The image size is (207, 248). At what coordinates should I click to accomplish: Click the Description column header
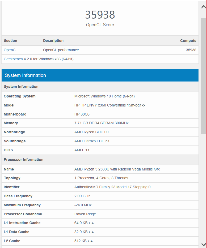[53, 41]
